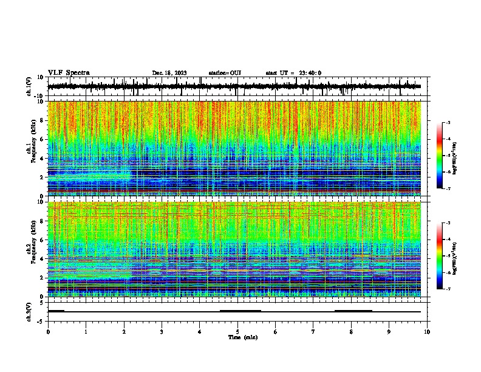
Task: Click time-axis tick label "9"
Action: point(389,332)
